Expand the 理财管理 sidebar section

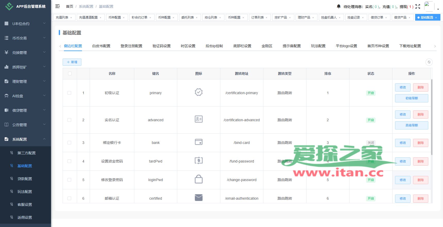(x=25, y=81)
